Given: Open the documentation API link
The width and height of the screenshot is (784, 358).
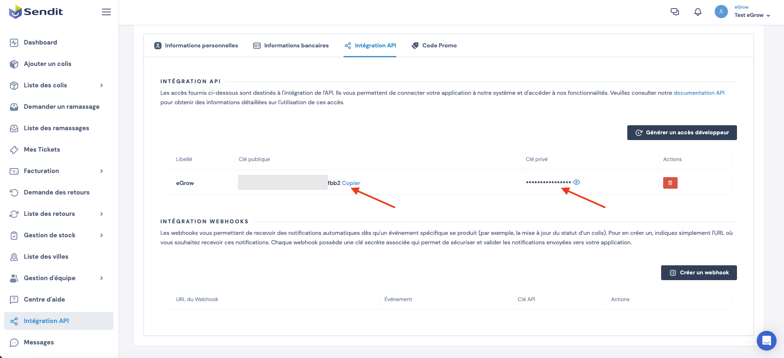Looking at the screenshot, I should pyautogui.click(x=699, y=93).
